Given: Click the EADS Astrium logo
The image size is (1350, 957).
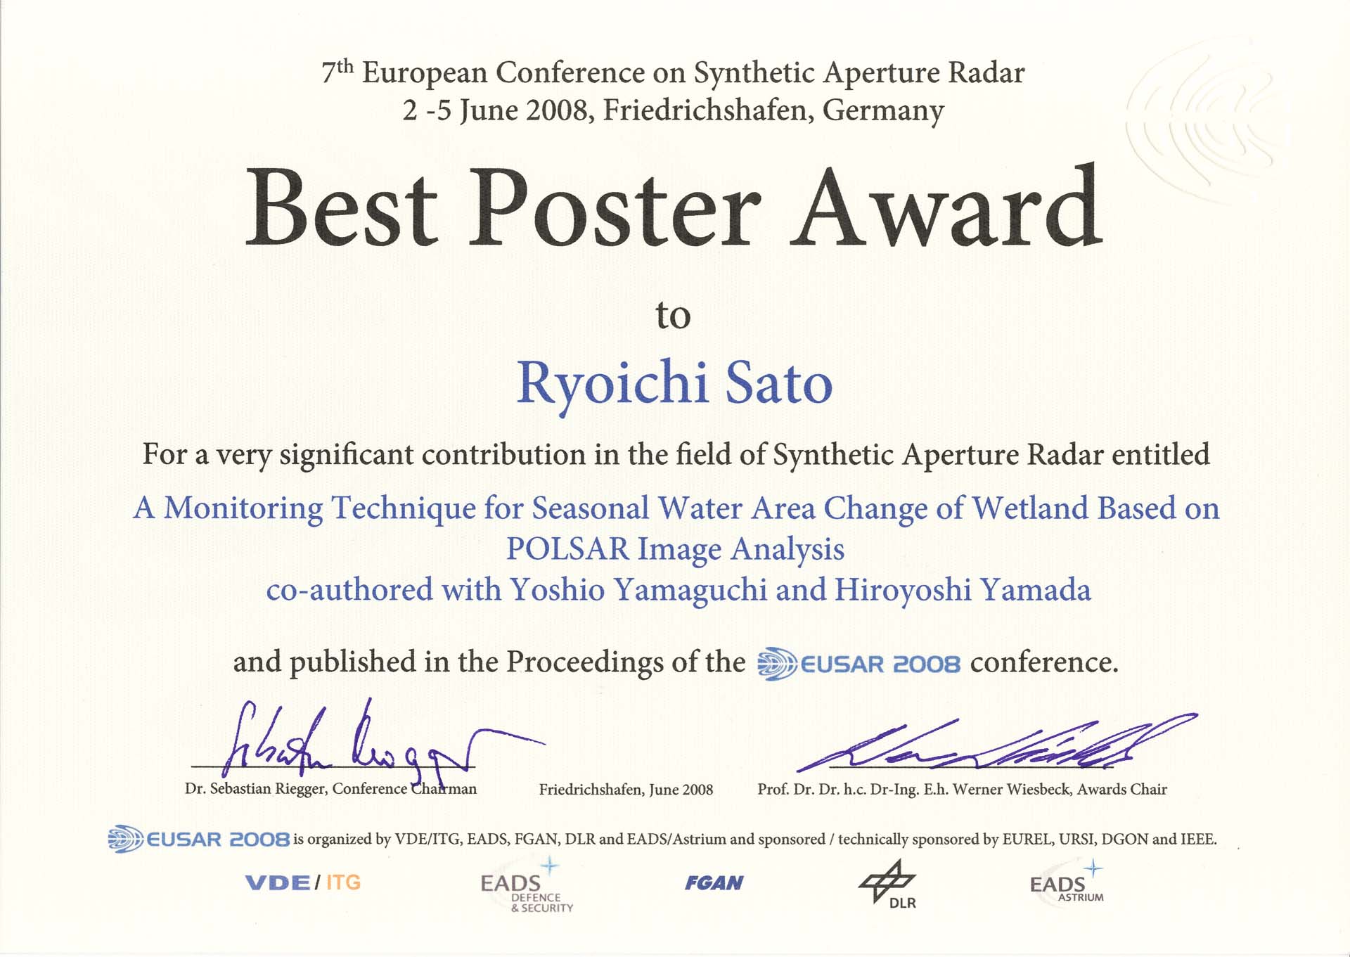Looking at the screenshot, I should click(x=1066, y=885).
